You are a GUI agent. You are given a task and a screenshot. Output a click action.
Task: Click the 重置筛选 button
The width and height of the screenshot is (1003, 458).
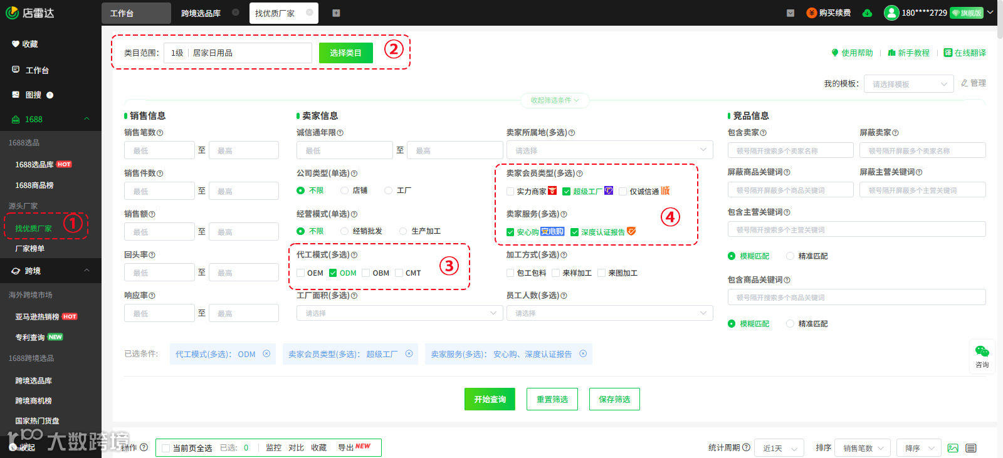point(552,399)
